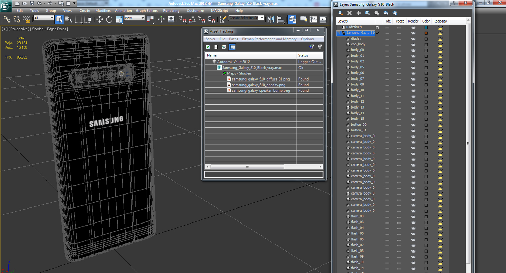The image size is (506, 273).
Task: Activate the Select and Rotate tool
Action: coord(109,19)
